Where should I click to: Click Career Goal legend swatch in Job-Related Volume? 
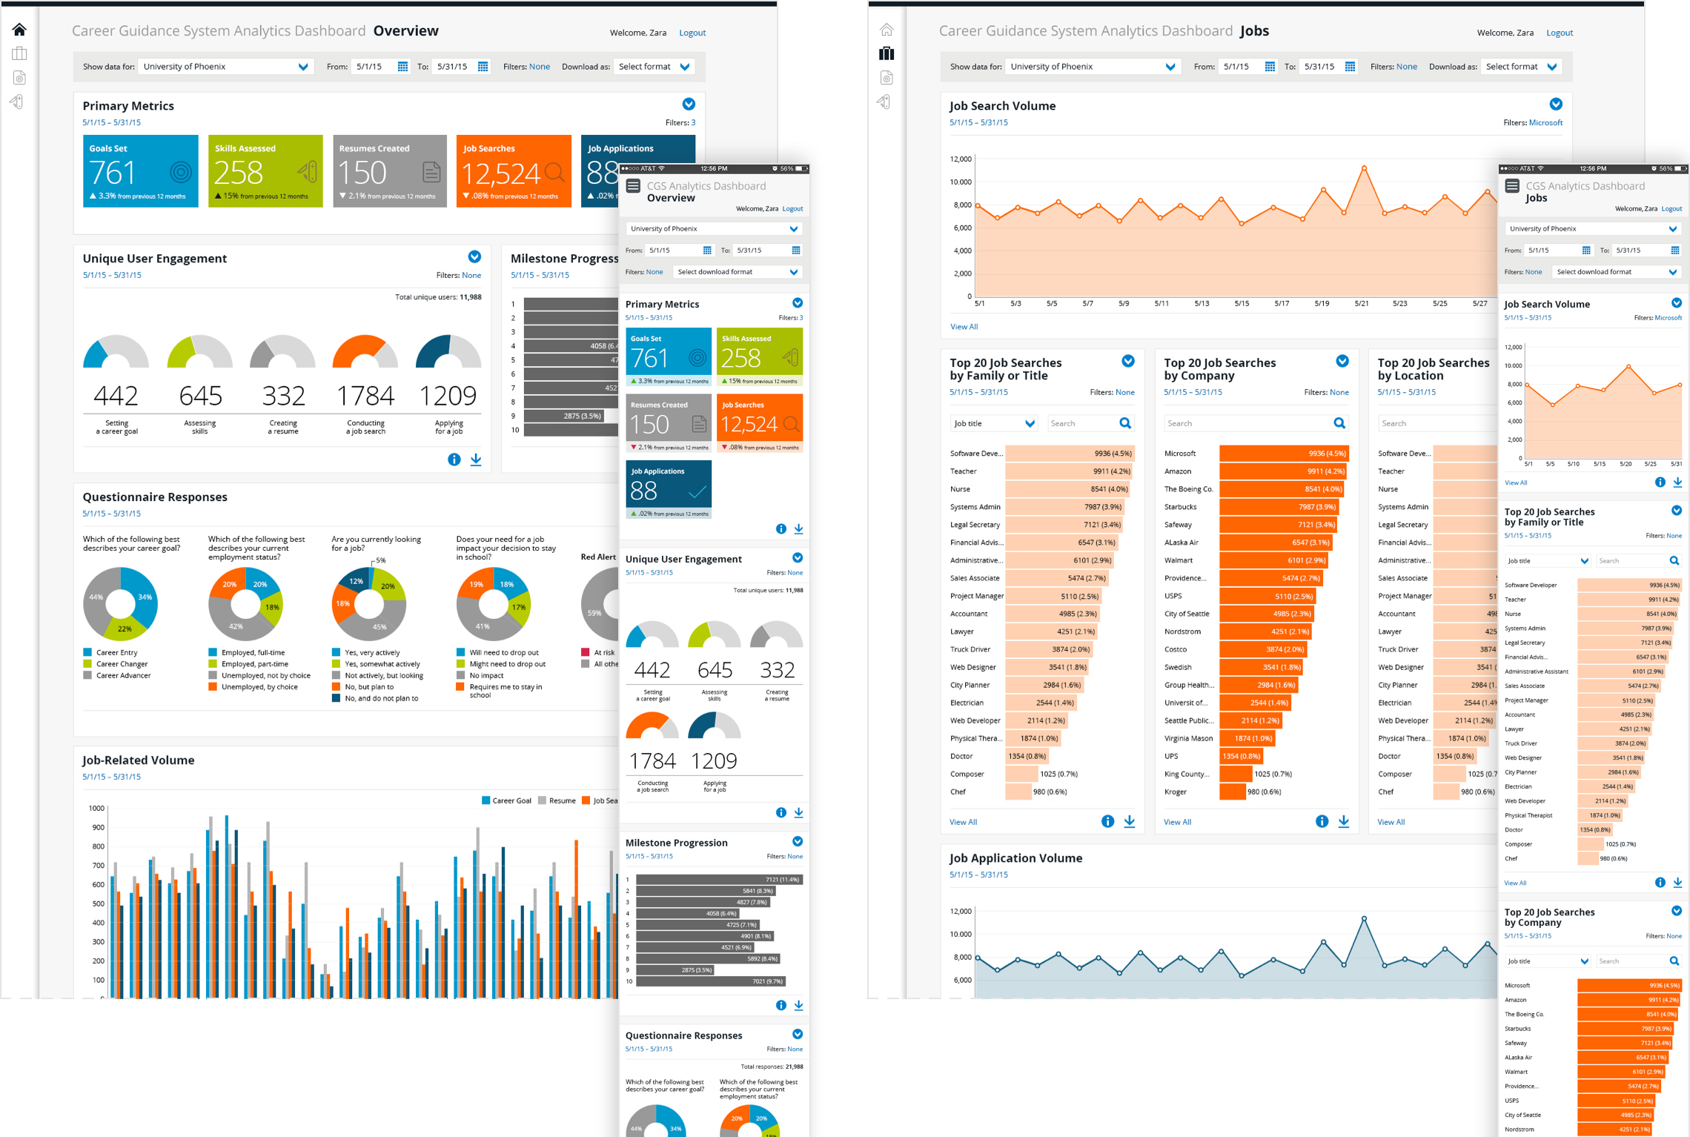point(486,800)
